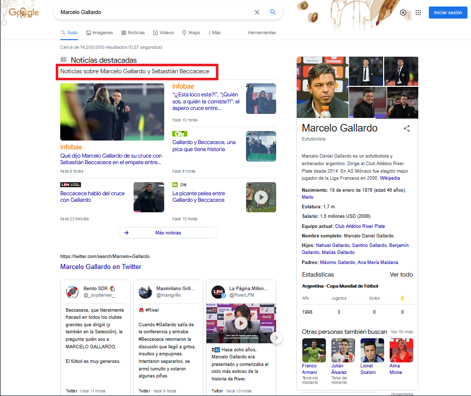Advance Twitter carousel with the right arrow

pos(276,338)
